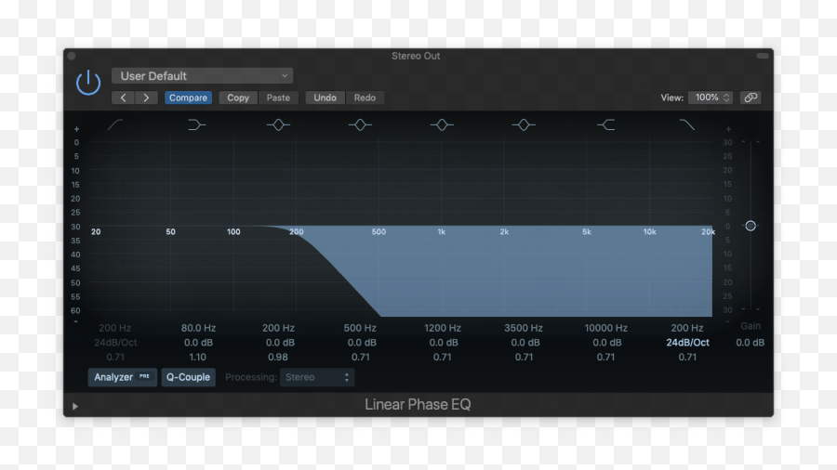
Task: Click the highlighted 24dB/Oct slope value
Action: [x=687, y=343]
